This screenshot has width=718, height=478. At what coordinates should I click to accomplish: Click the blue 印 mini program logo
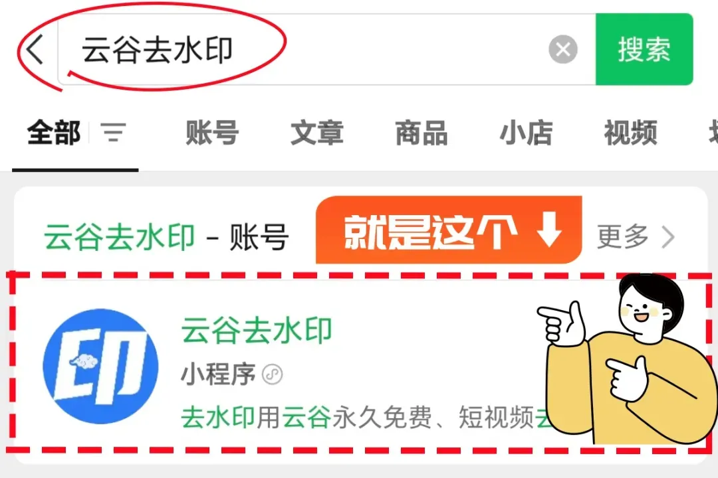[101, 366]
